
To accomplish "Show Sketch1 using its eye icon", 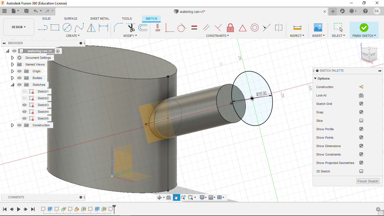I will point(24,91).
